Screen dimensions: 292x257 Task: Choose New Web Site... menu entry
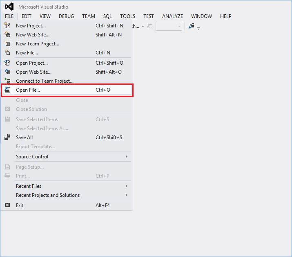click(x=66, y=34)
